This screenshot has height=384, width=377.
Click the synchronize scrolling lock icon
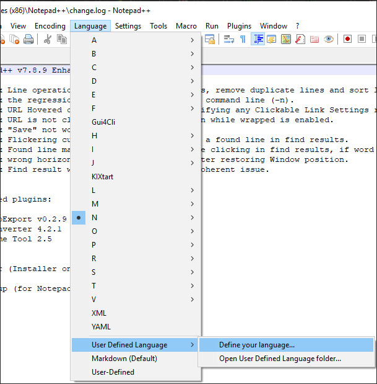(x=210, y=39)
